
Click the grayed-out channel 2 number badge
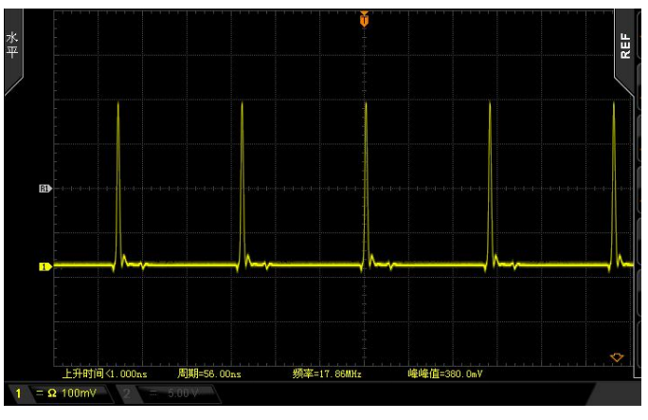(x=124, y=393)
